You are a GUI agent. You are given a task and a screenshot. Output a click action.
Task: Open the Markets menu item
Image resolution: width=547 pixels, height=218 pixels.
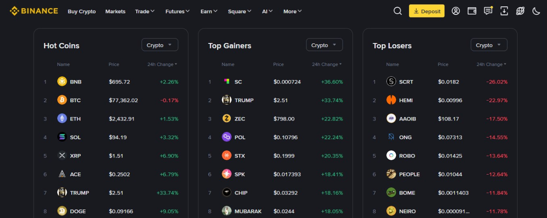coord(115,11)
